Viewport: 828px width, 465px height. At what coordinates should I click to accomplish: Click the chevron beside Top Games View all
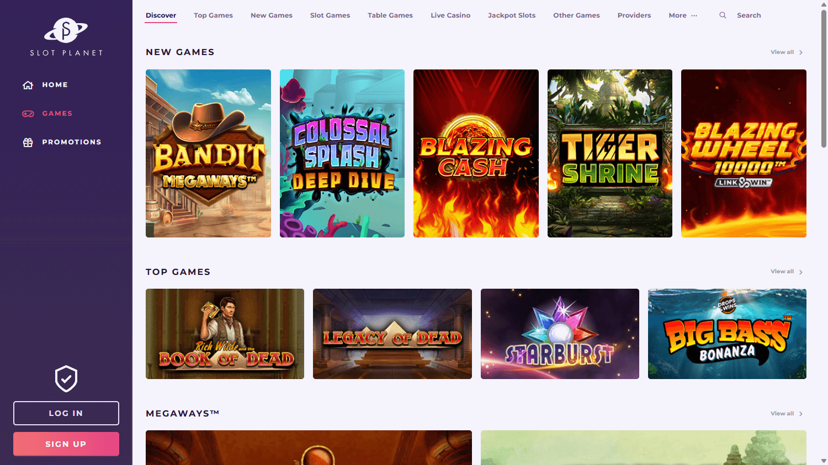coord(801,271)
